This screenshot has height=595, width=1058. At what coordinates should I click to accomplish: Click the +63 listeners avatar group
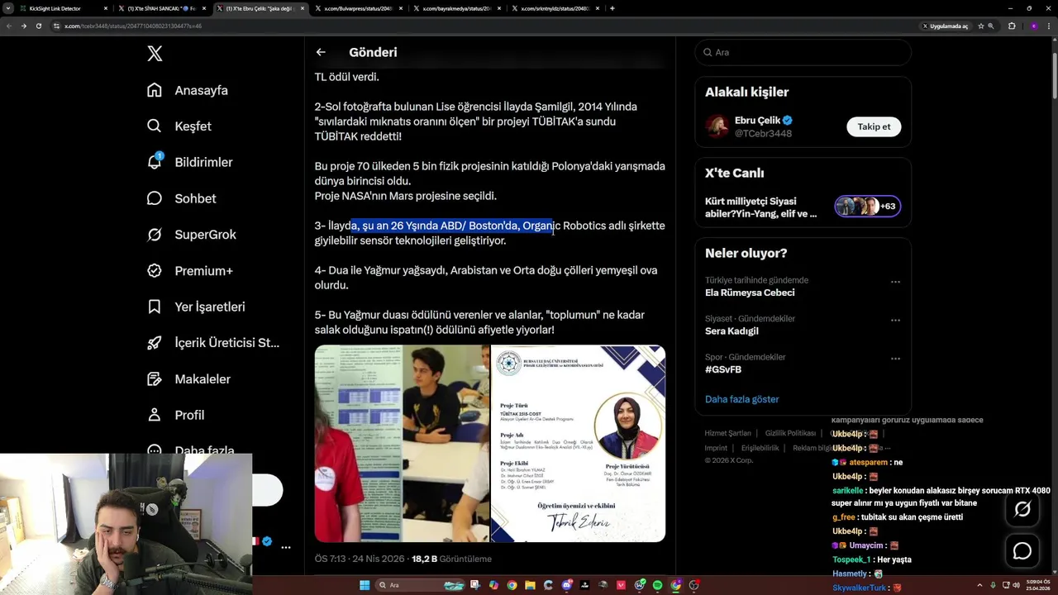coord(867,207)
